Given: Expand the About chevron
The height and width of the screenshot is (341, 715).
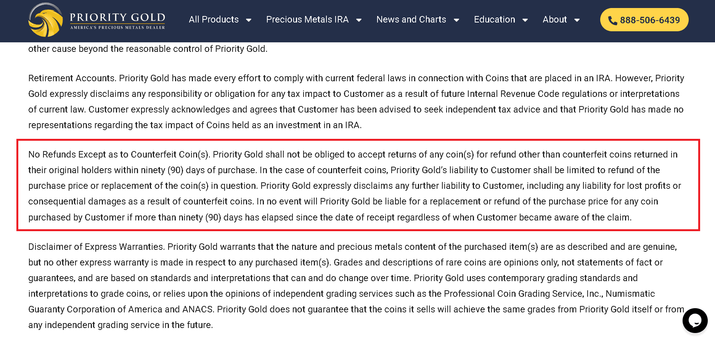Looking at the screenshot, I should tap(577, 20).
